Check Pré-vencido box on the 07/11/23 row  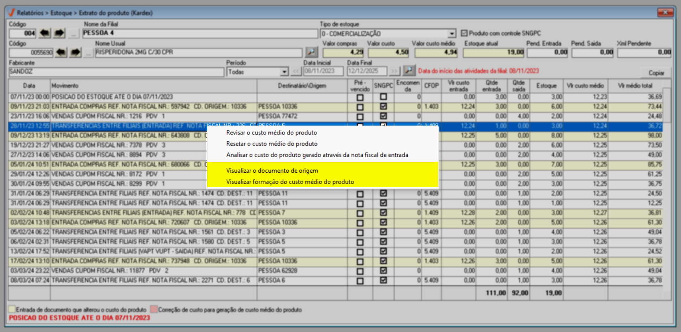(360, 98)
